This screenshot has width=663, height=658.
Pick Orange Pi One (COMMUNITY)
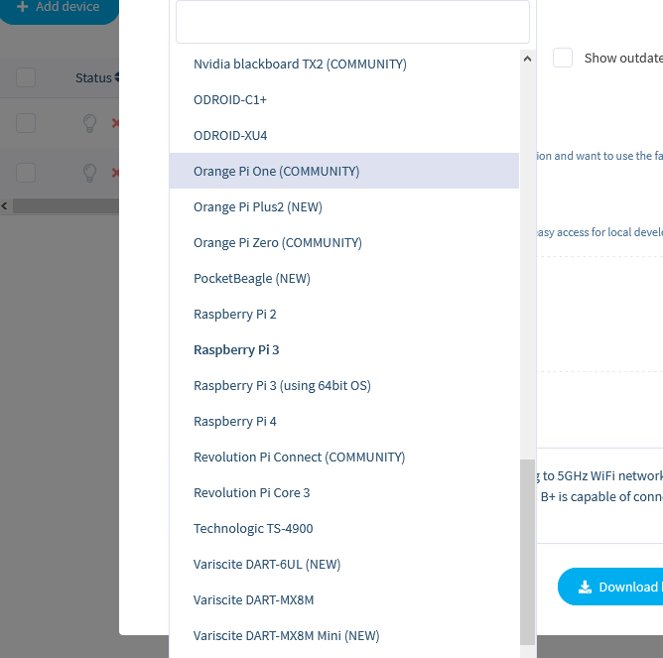point(344,171)
